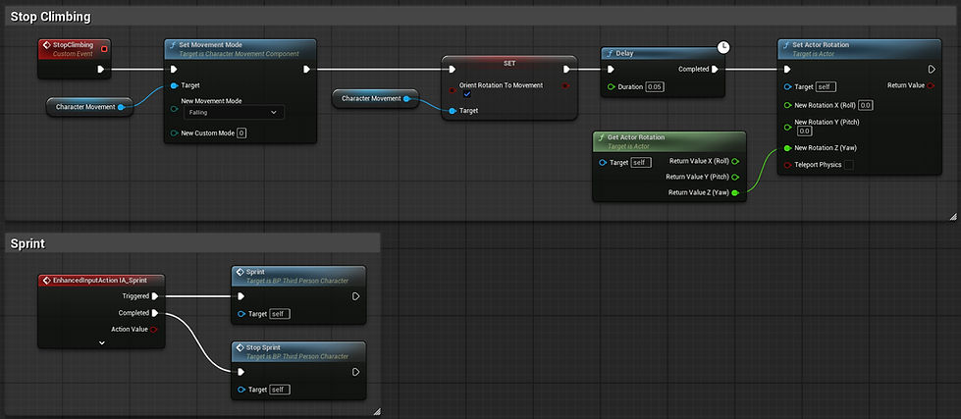This screenshot has height=419, width=961.
Task: Select the Get Actor Rotation node header
Action: (669, 141)
